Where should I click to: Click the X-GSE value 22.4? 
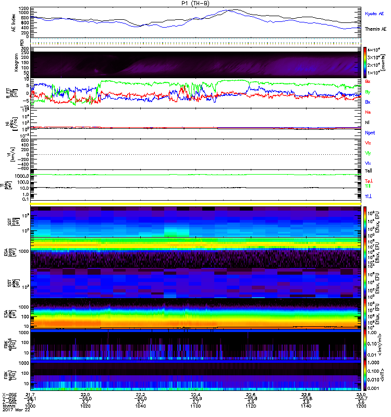click(195, 395)
